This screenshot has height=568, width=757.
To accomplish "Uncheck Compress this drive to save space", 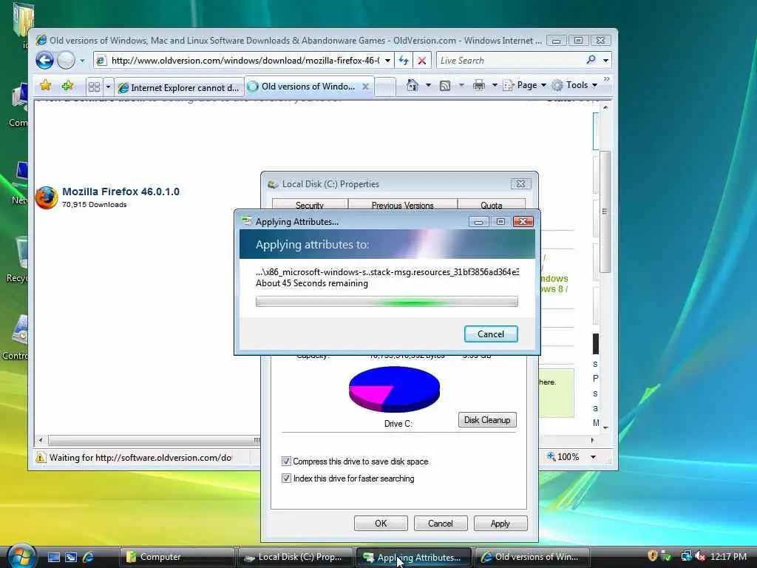I will pos(286,461).
